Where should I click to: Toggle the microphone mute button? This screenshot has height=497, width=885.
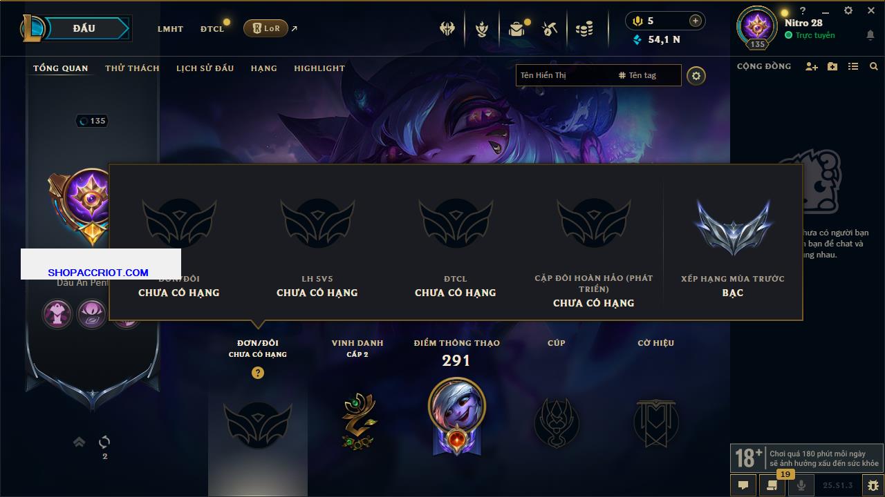pyautogui.click(x=801, y=485)
